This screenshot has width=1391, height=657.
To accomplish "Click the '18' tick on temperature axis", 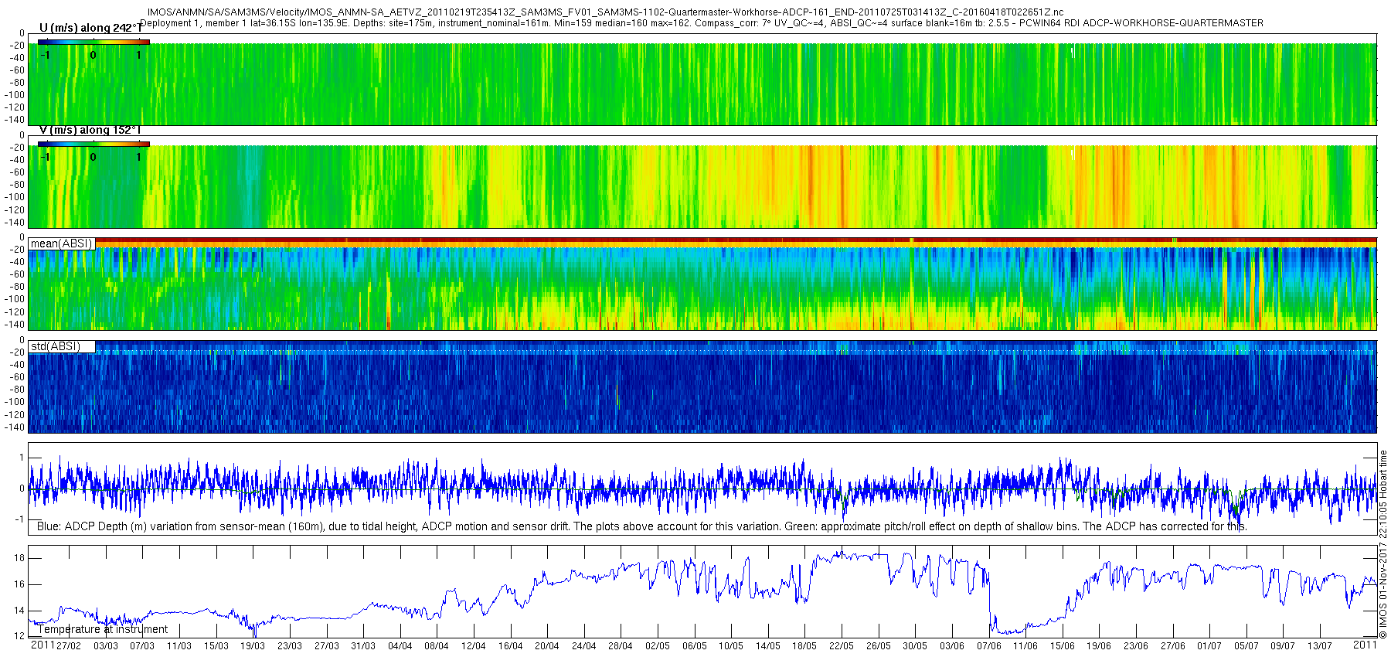I will pyautogui.click(x=19, y=558).
